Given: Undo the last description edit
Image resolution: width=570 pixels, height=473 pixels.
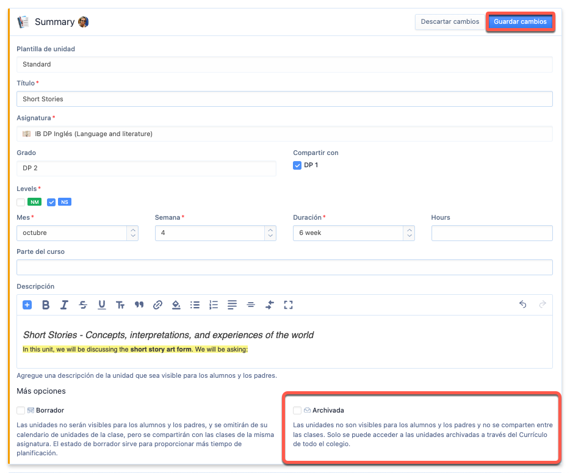Looking at the screenshot, I should click(523, 305).
